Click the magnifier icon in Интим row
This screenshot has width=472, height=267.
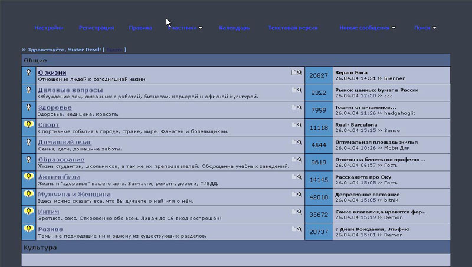point(300,212)
